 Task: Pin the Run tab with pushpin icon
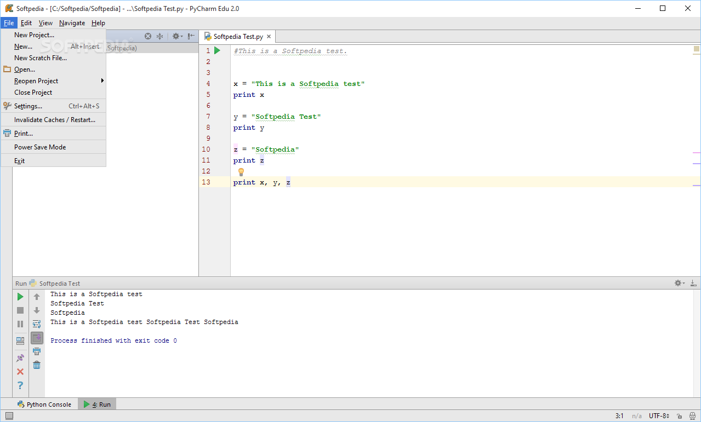click(x=20, y=358)
